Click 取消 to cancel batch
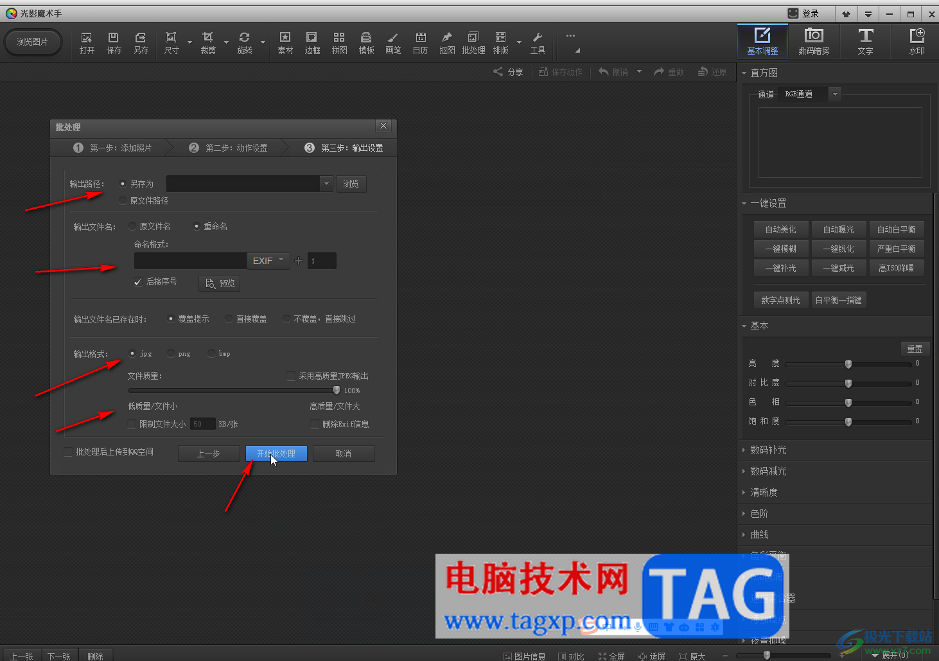 click(344, 454)
